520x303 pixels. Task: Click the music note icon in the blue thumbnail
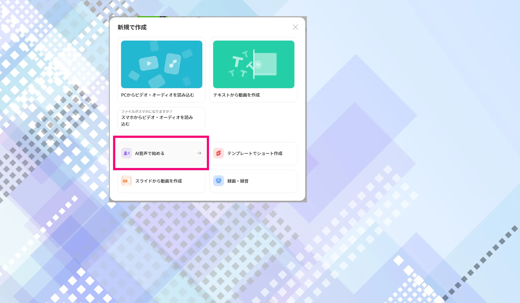(173, 64)
